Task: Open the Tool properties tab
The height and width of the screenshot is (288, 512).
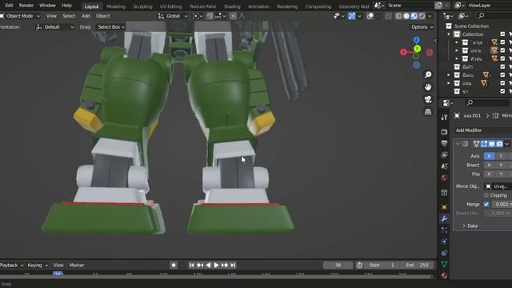Action: [444, 118]
